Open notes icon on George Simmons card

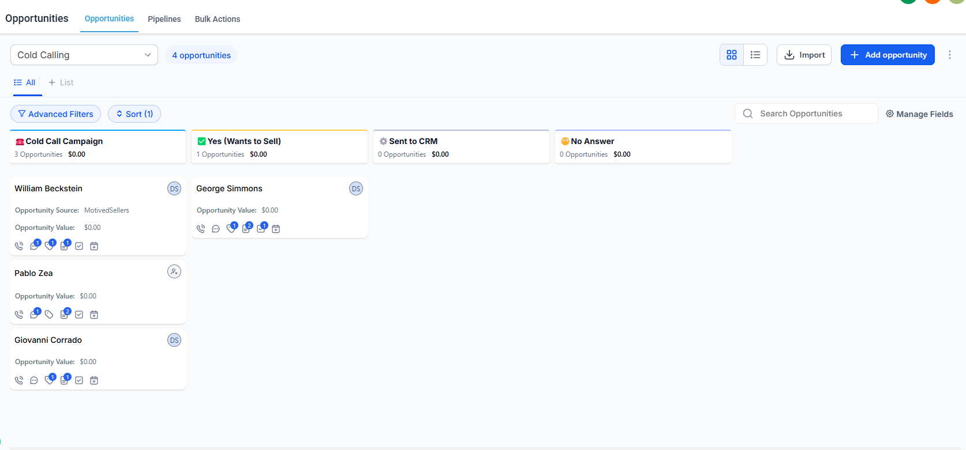pyautogui.click(x=246, y=229)
